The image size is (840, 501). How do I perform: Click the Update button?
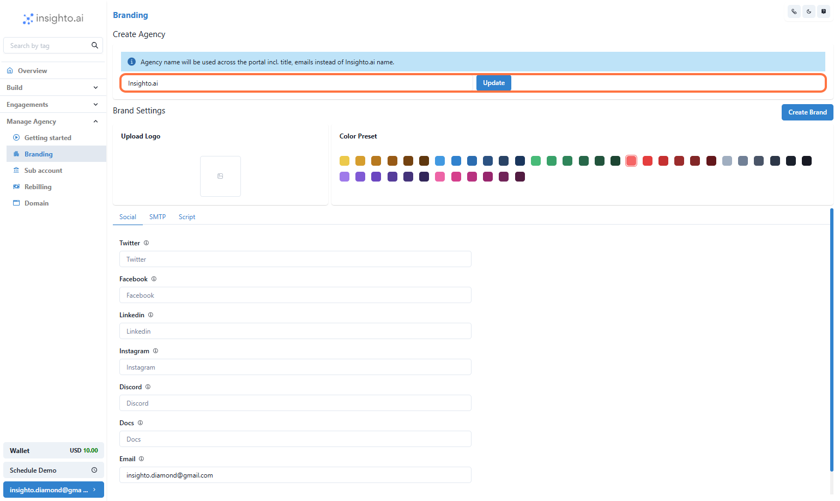click(x=494, y=83)
